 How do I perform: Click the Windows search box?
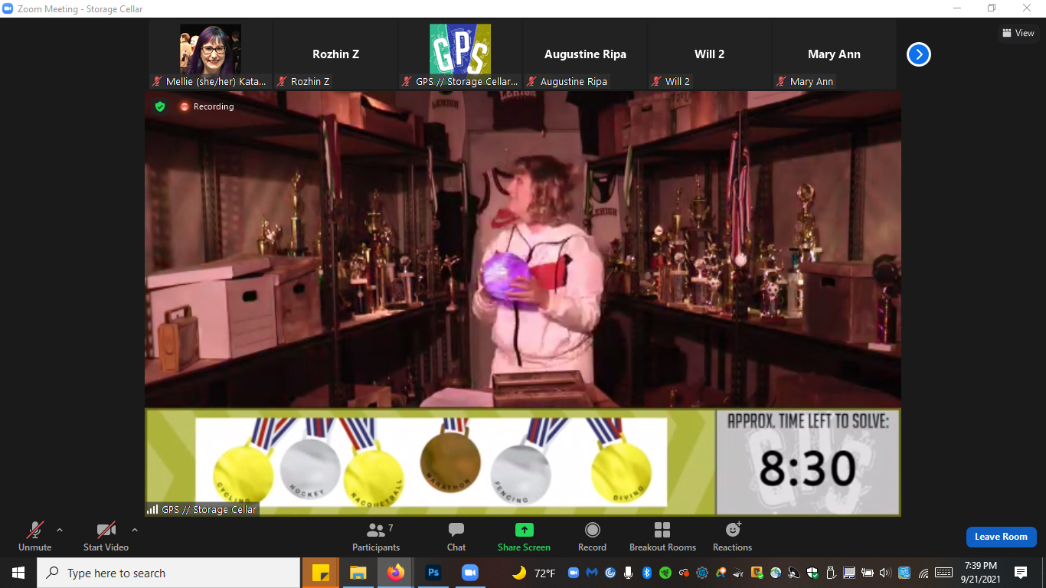point(168,573)
